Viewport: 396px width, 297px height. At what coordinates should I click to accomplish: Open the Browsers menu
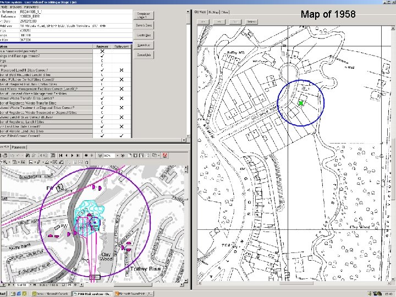[x=15, y=7]
